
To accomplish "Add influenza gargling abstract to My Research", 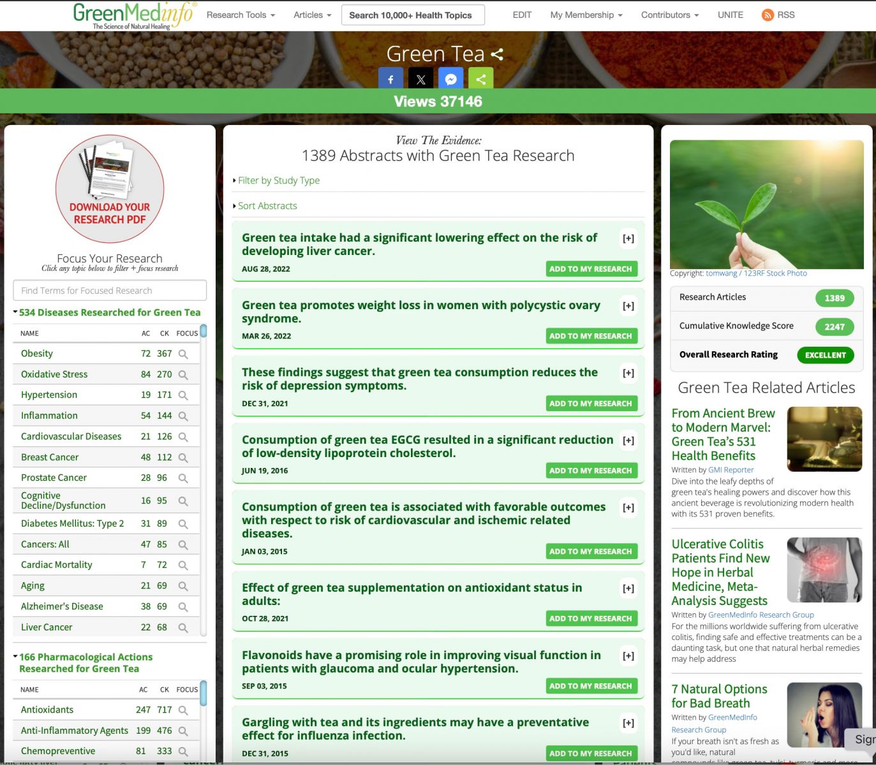I will (591, 754).
